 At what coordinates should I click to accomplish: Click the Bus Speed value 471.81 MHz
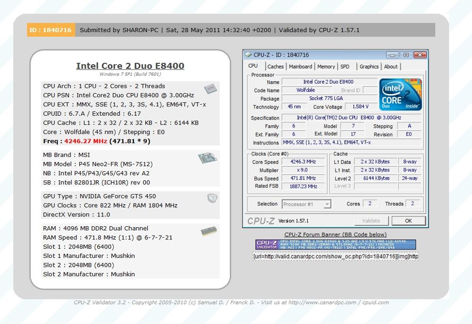coord(303,178)
